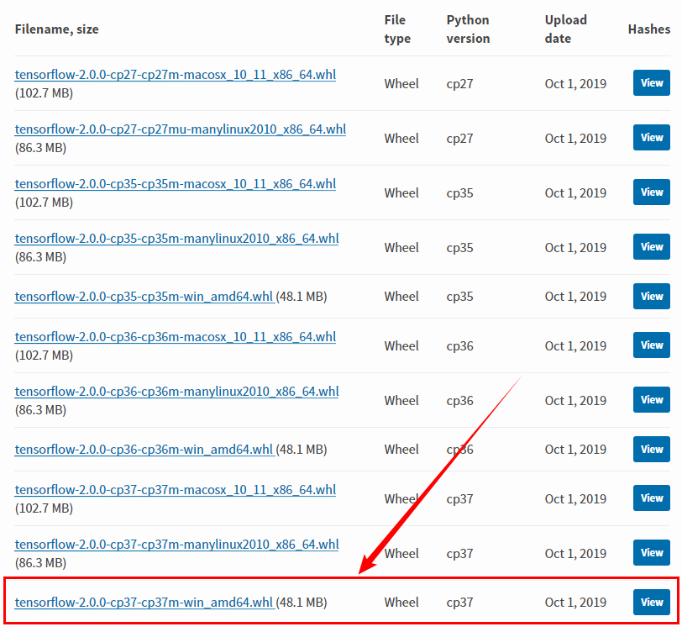Open tensorflow-2.0.0-cp27-cp27mu-manylinux2010_x86_64.whl link
The image size is (682, 632).
pos(181,129)
